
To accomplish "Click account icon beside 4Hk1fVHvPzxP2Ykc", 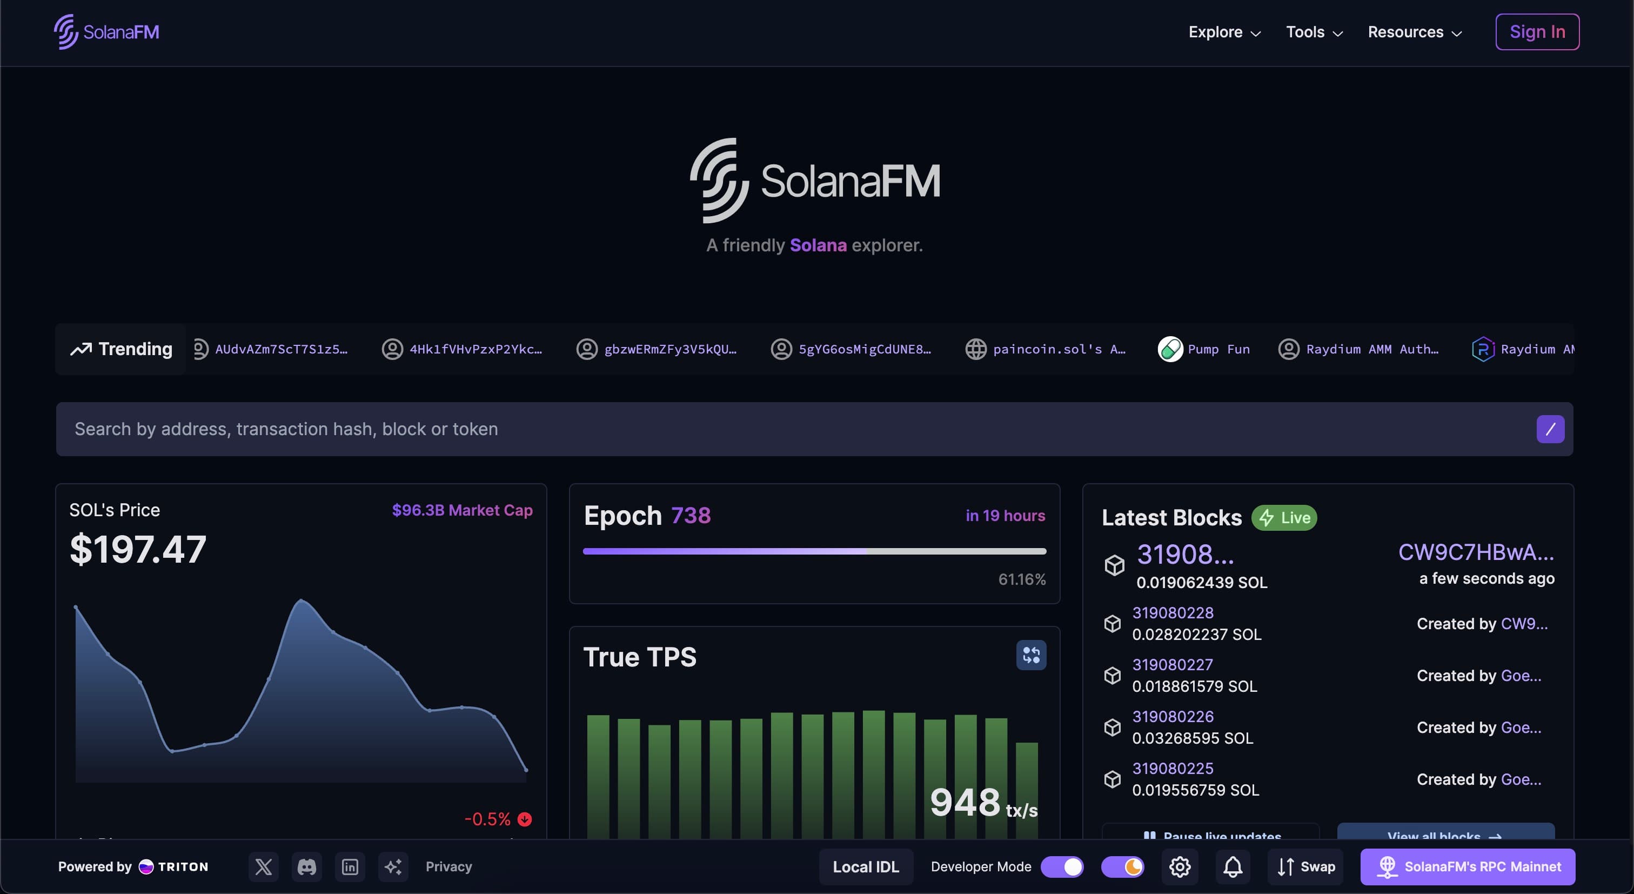I will (x=392, y=349).
